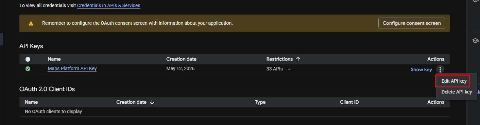Click green check status for Maps Platform key
480x125 pixels.
click(28, 69)
